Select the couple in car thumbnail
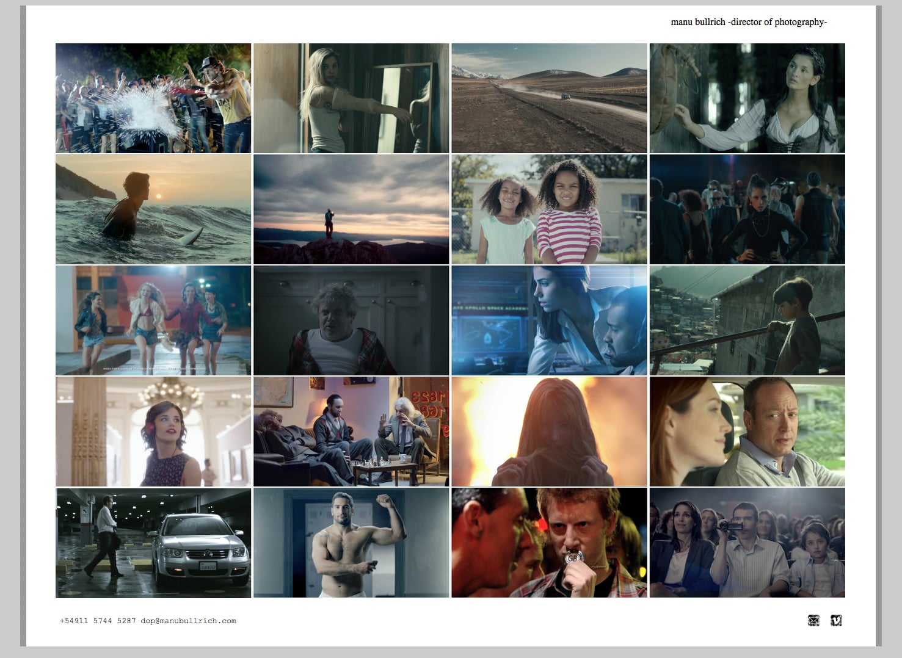 (747, 432)
